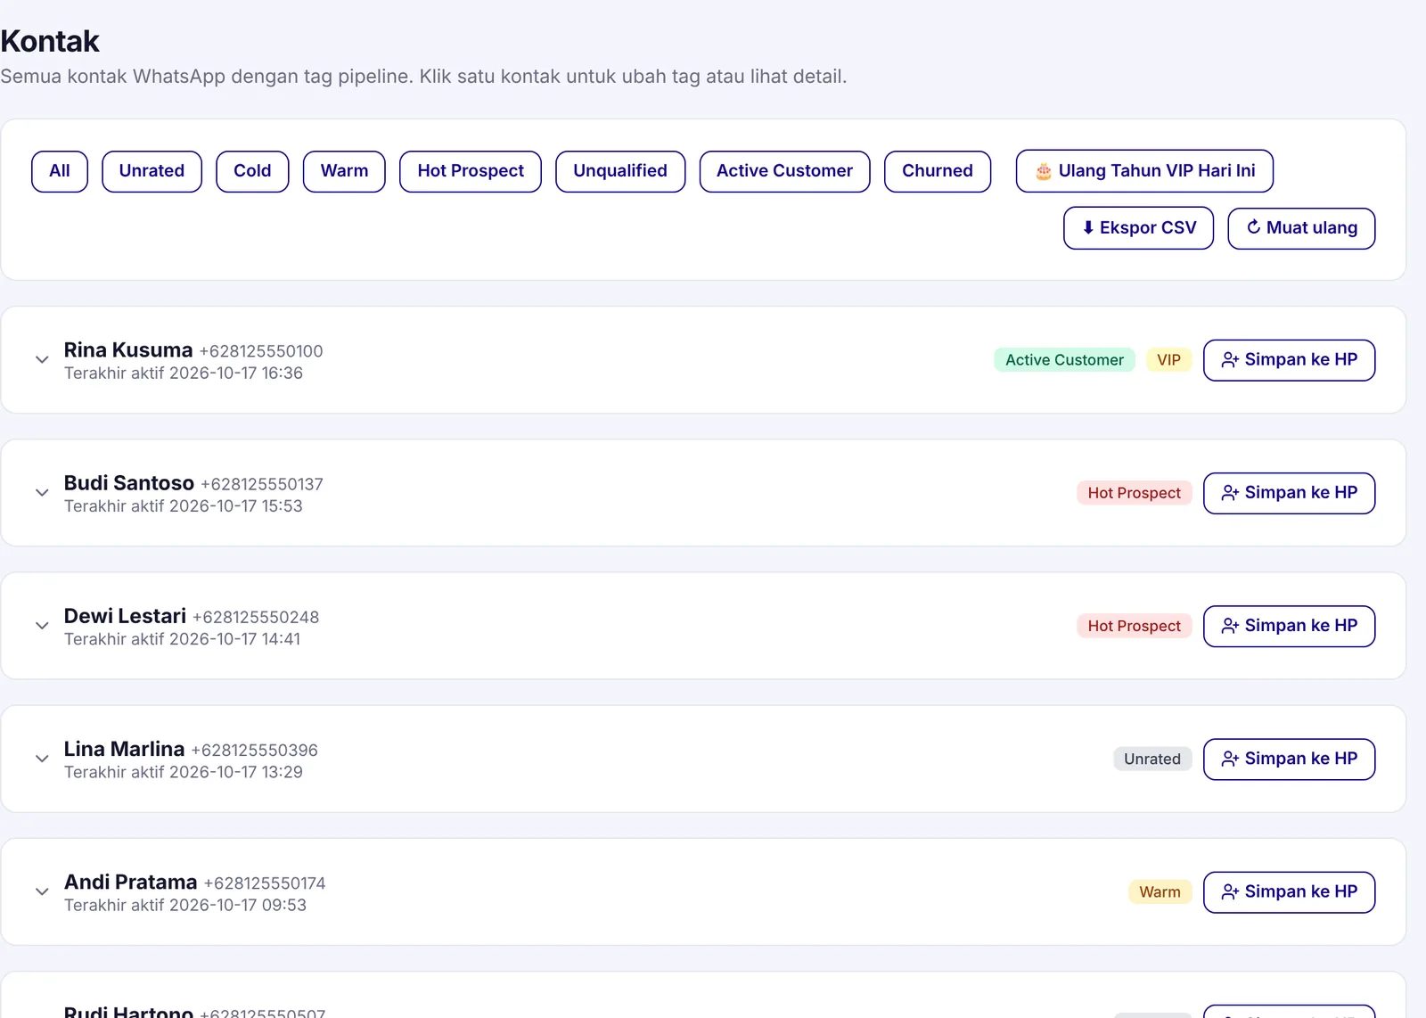The height and width of the screenshot is (1018, 1426).
Task: Click the add-contact icon in Budi Santoso's row
Action: 1230,493
